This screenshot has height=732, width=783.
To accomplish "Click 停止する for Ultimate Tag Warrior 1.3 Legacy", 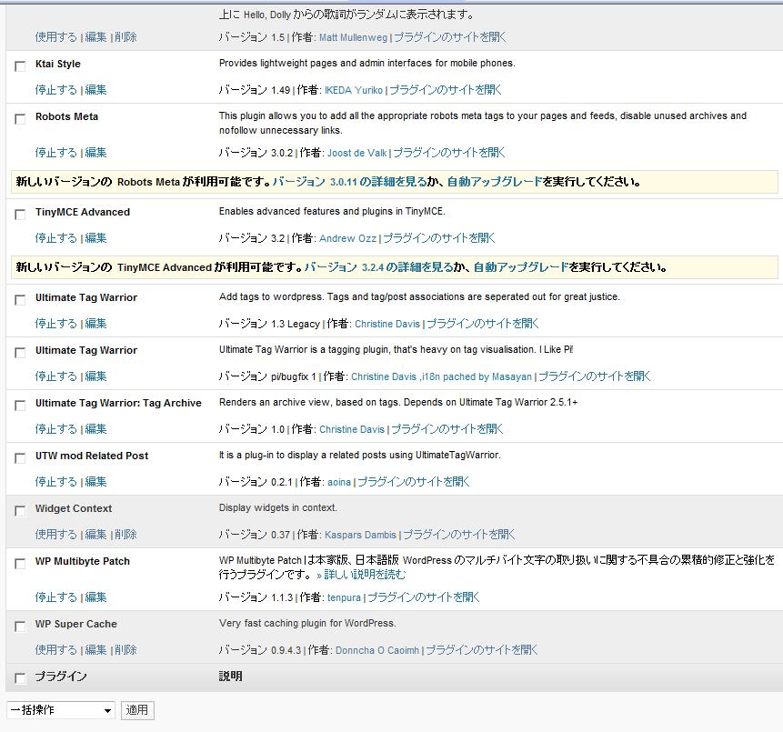I will click(56, 324).
